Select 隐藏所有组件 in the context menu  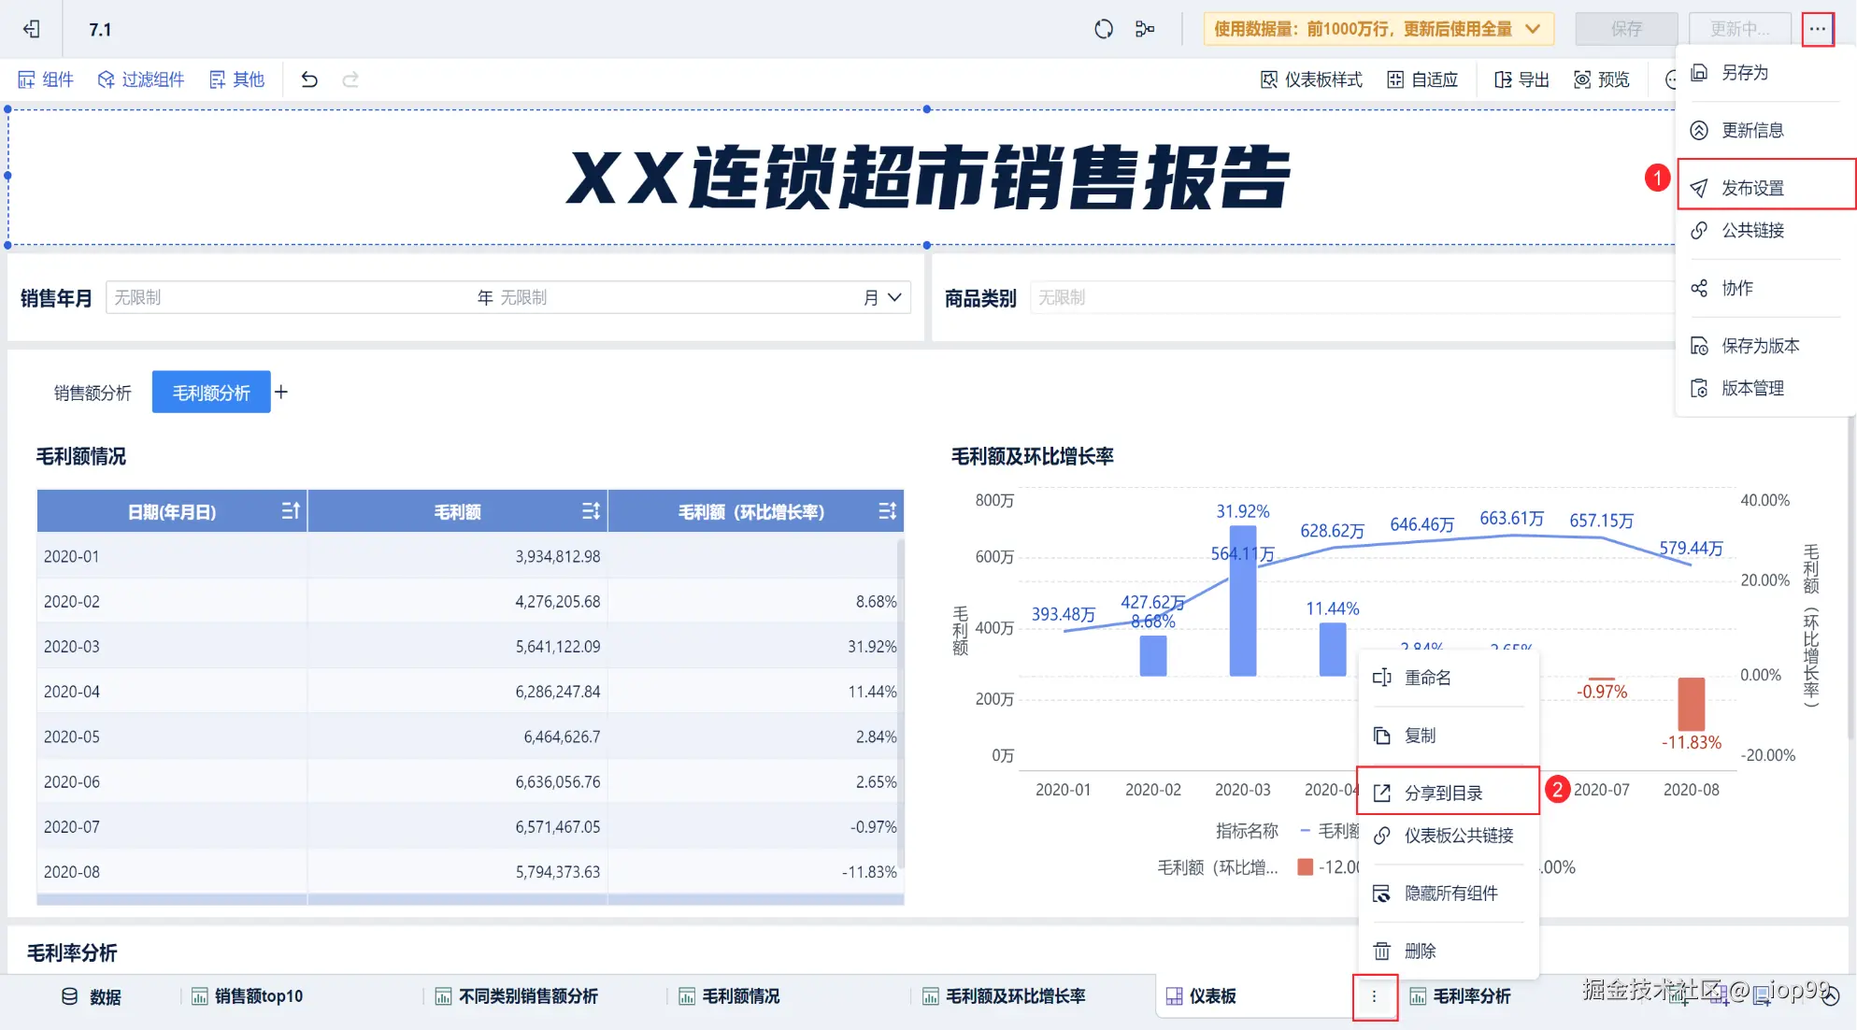(x=1450, y=894)
